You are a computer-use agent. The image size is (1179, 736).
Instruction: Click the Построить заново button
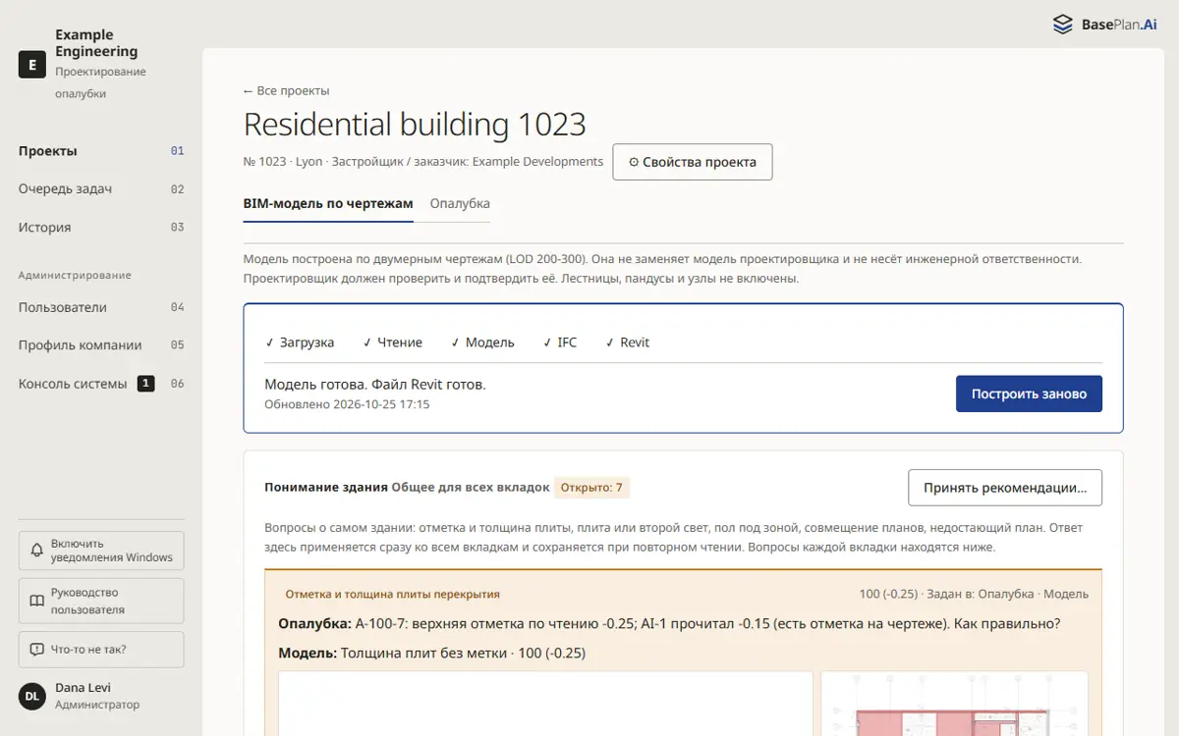1029,394
